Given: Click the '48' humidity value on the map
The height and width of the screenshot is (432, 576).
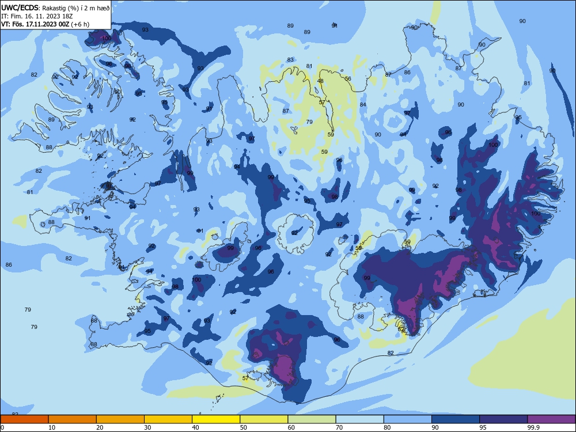Looking at the screenshot, I should click(x=320, y=81).
